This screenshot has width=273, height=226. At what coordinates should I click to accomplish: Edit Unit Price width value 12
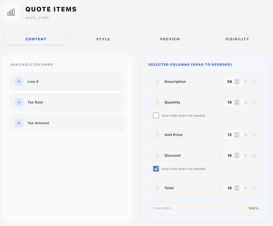click(x=229, y=135)
